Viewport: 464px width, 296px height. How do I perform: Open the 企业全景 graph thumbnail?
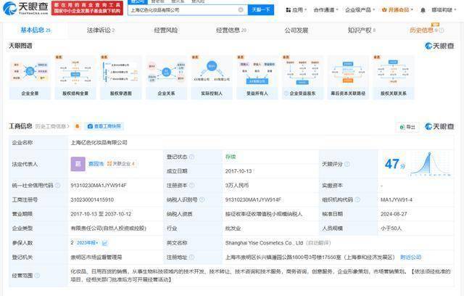[x=30, y=77]
